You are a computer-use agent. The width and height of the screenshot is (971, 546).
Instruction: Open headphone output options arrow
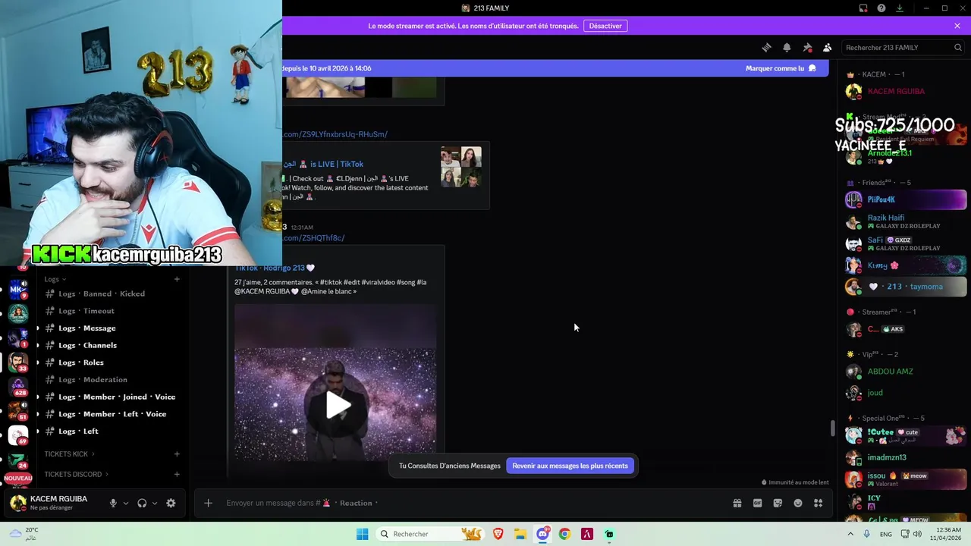[155, 503]
